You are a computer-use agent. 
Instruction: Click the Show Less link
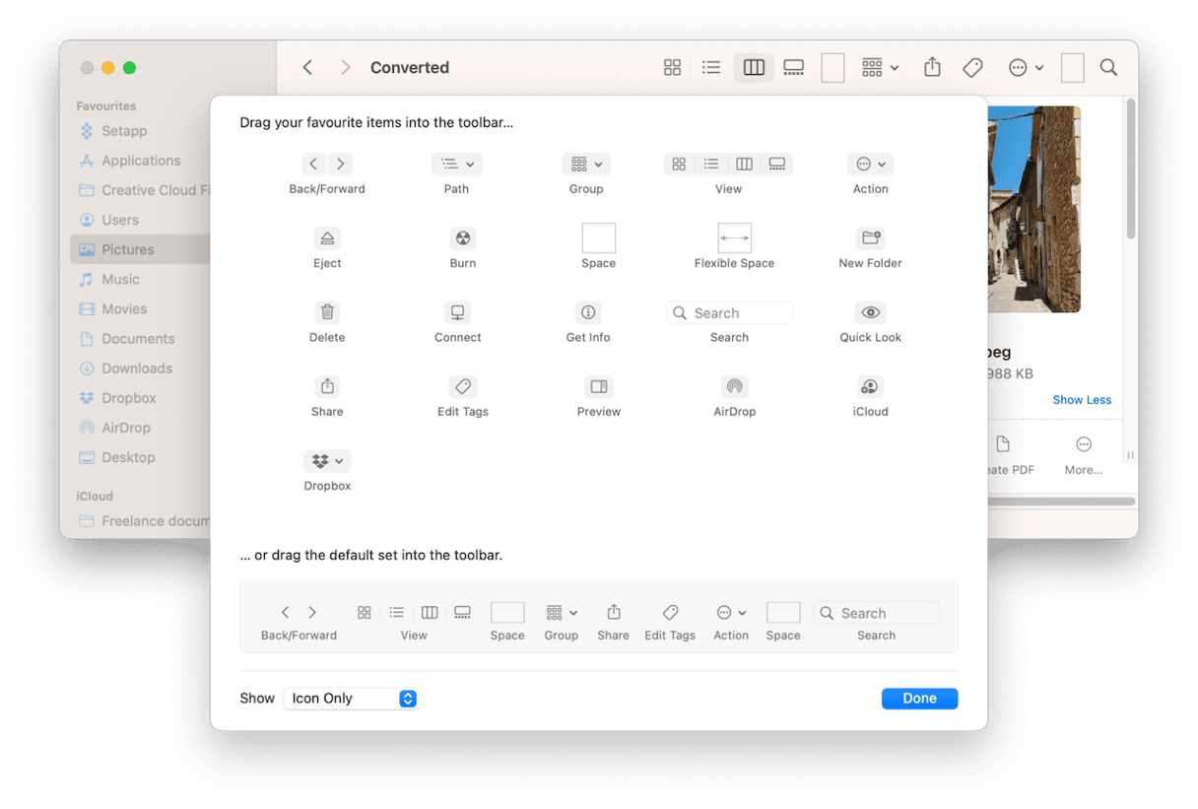(x=1081, y=400)
